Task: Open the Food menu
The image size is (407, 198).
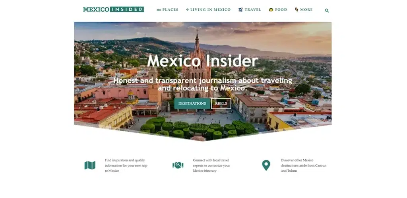Action: pyautogui.click(x=278, y=10)
